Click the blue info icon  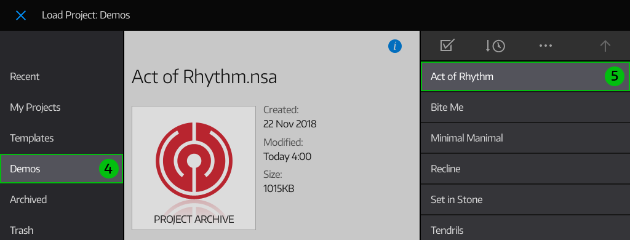395,46
